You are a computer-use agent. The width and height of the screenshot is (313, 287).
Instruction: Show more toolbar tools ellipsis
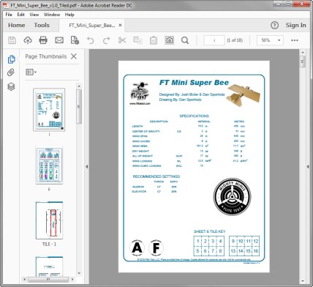tap(295, 40)
